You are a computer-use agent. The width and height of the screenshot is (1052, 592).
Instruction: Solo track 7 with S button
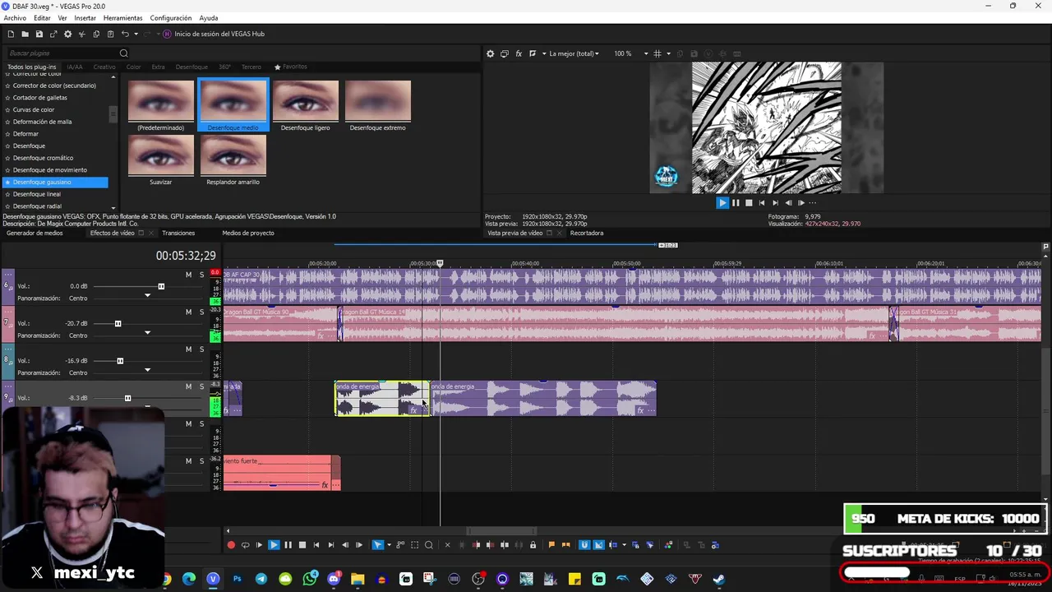[201, 312]
